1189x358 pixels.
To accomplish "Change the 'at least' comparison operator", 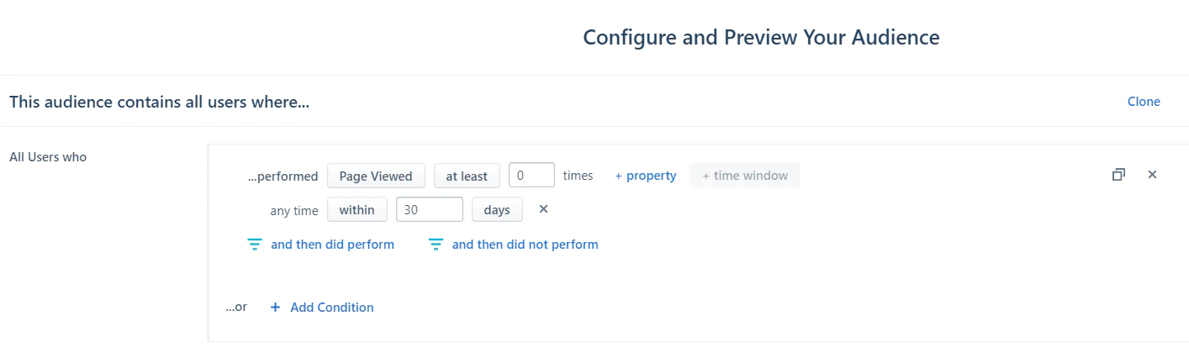I will point(467,176).
